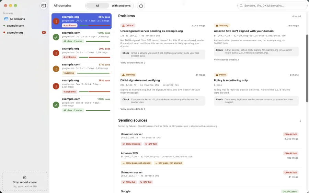309x193 pixels.
Task: Select example.org in sidebar
Action: (x=25, y=33)
